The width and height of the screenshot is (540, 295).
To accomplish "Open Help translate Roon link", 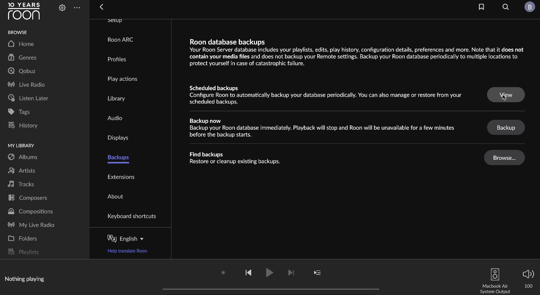I will point(127,251).
